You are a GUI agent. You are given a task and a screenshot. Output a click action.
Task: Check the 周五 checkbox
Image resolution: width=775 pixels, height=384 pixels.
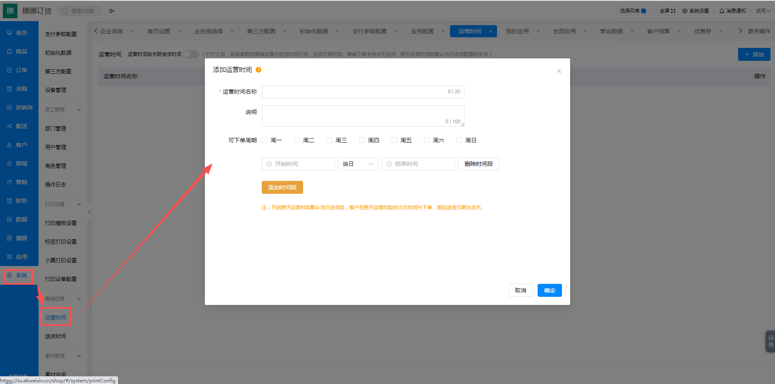pos(394,140)
